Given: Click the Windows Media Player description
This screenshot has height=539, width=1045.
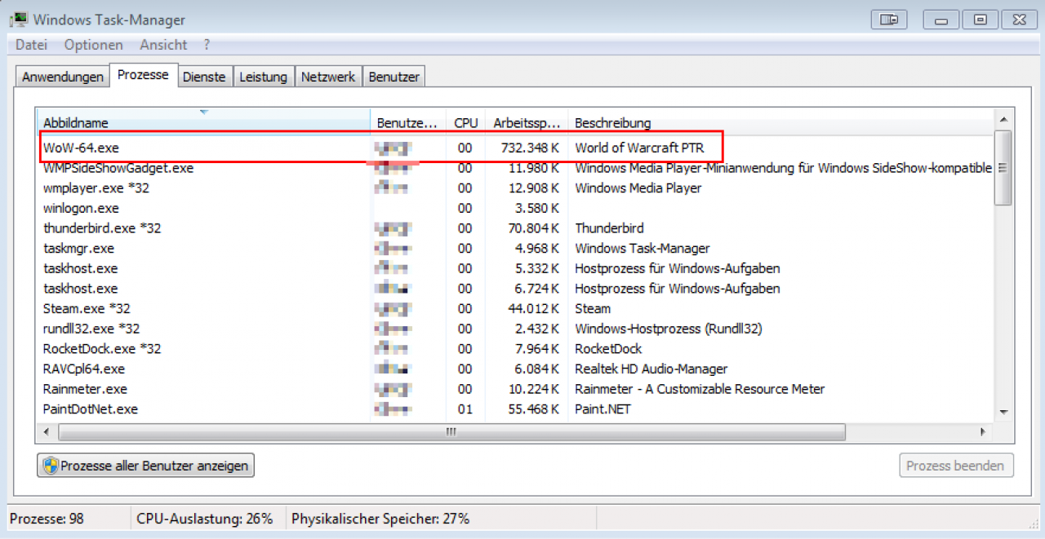Looking at the screenshot, I should pos(638,188).
